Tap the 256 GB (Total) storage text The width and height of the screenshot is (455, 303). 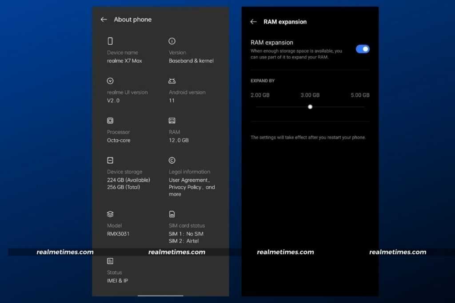click(124, 187)
